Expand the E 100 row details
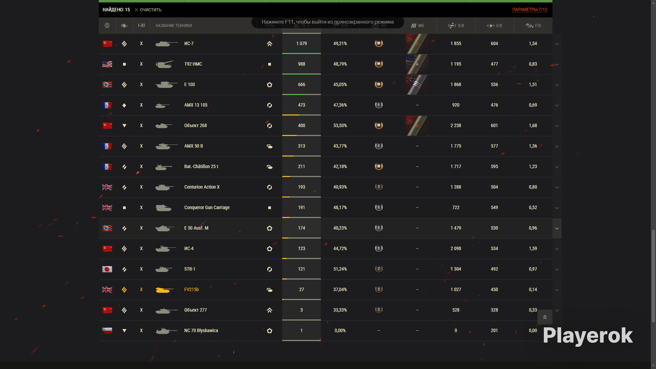The width and height of the screenshot is (656, 369). (x=557, y=85)
